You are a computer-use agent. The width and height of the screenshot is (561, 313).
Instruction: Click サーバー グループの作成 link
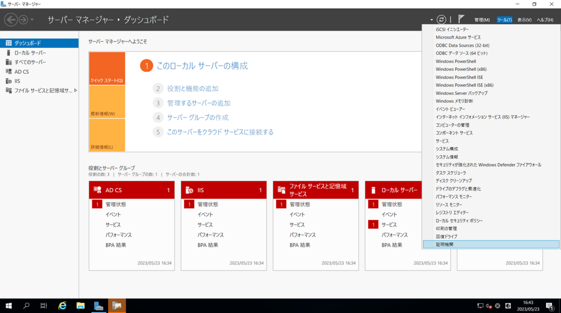198,117
